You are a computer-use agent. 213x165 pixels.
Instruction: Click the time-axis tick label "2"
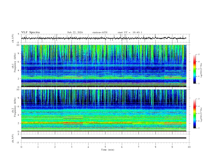tap(55, 147)
